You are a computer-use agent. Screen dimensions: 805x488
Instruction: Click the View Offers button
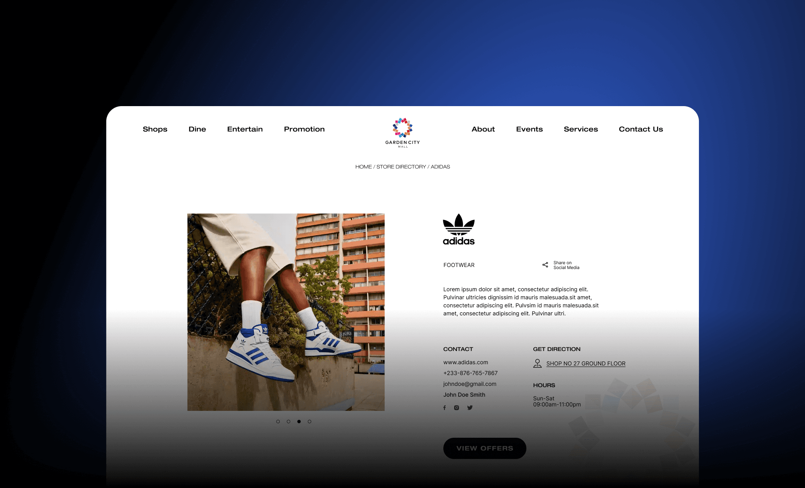tap(485, 448)
